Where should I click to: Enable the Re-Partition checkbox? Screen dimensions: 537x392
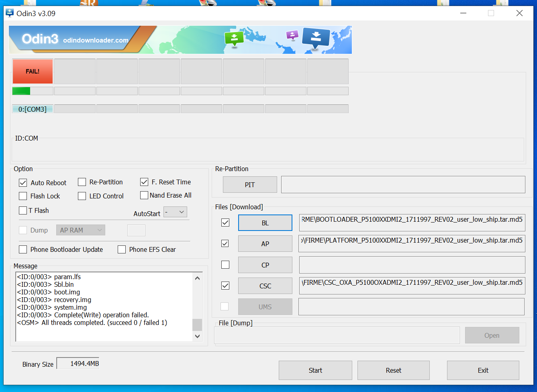pos(82,182)
